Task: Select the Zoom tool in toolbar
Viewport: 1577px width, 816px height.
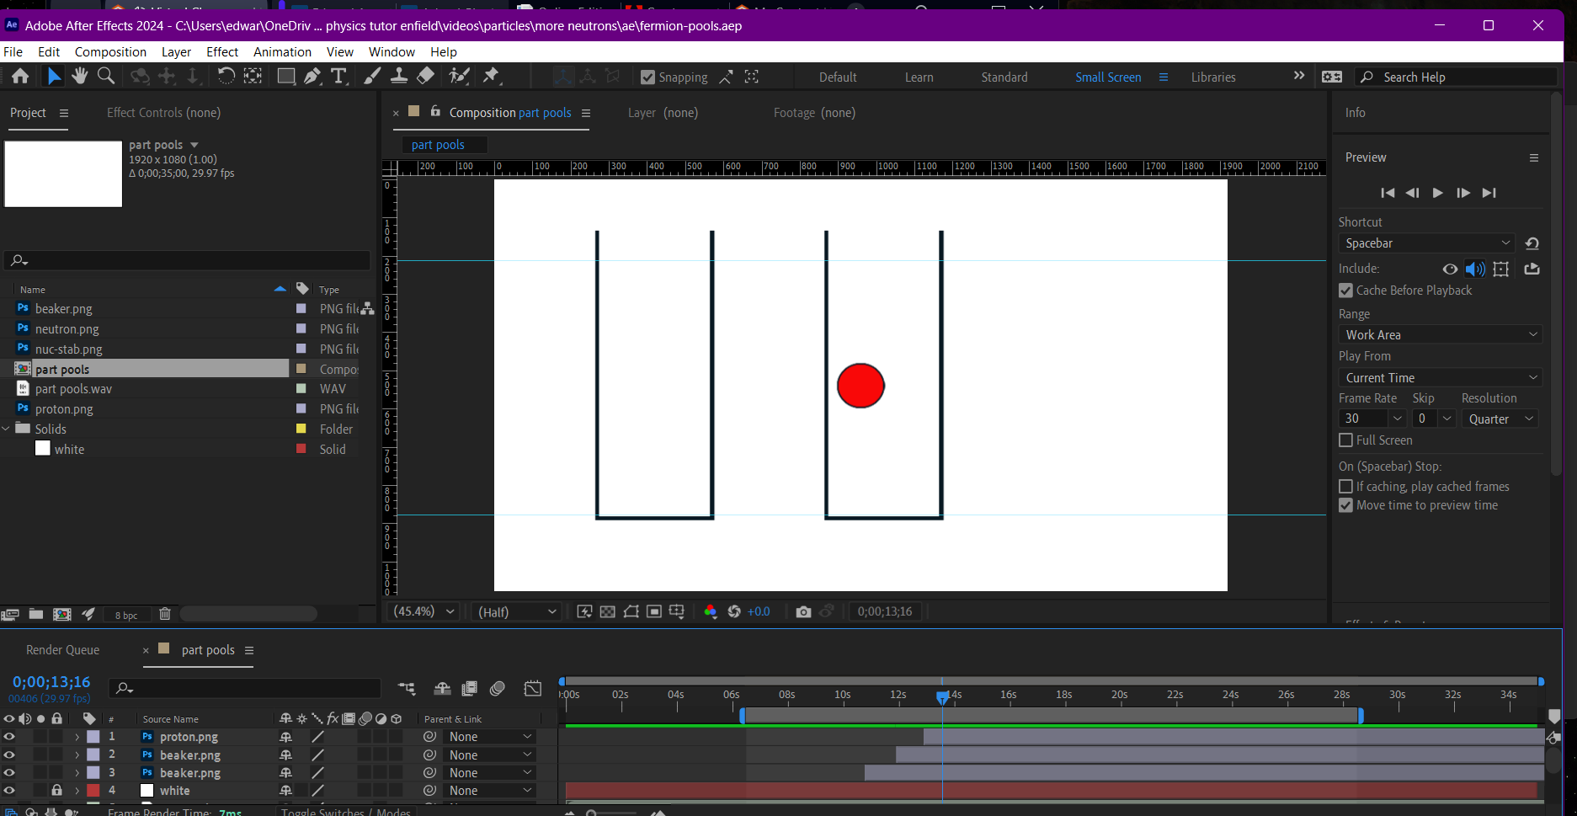Action: 106,77
